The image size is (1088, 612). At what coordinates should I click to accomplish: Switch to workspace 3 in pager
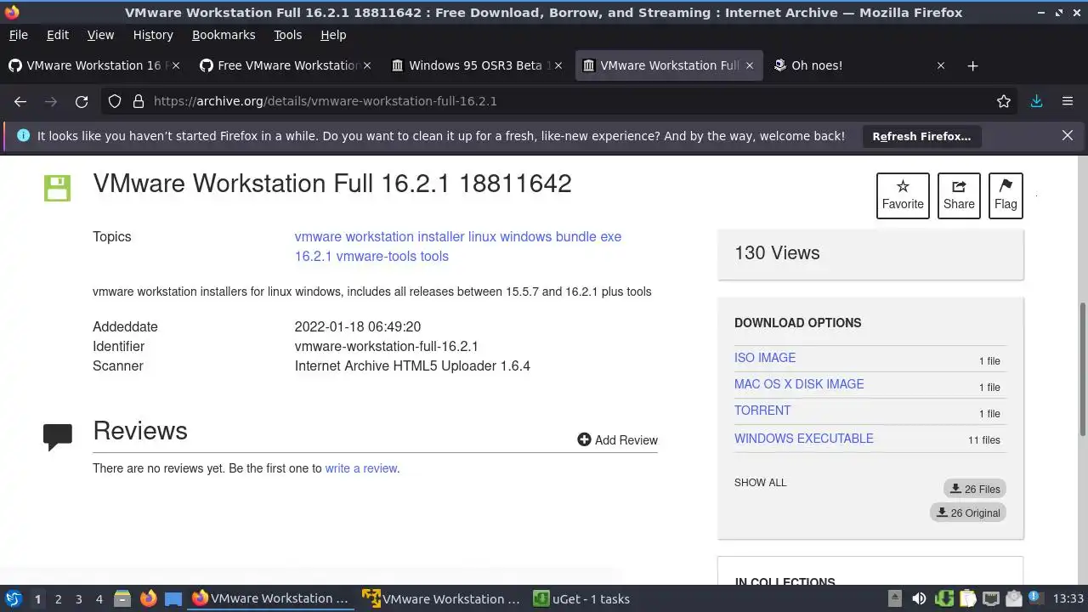78,599
